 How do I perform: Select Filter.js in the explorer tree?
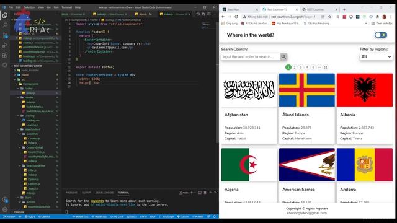pos(32,170)
